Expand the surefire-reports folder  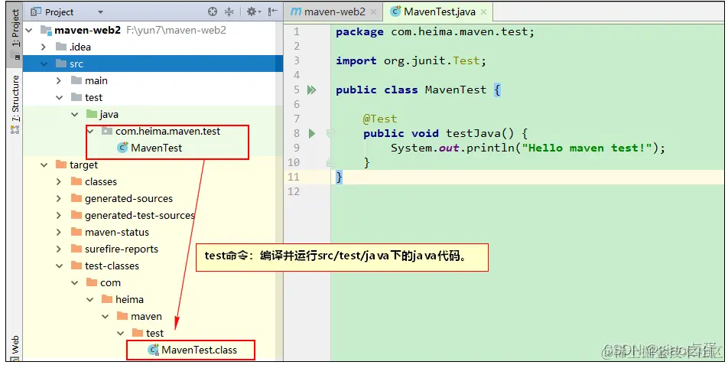point(59,249)
